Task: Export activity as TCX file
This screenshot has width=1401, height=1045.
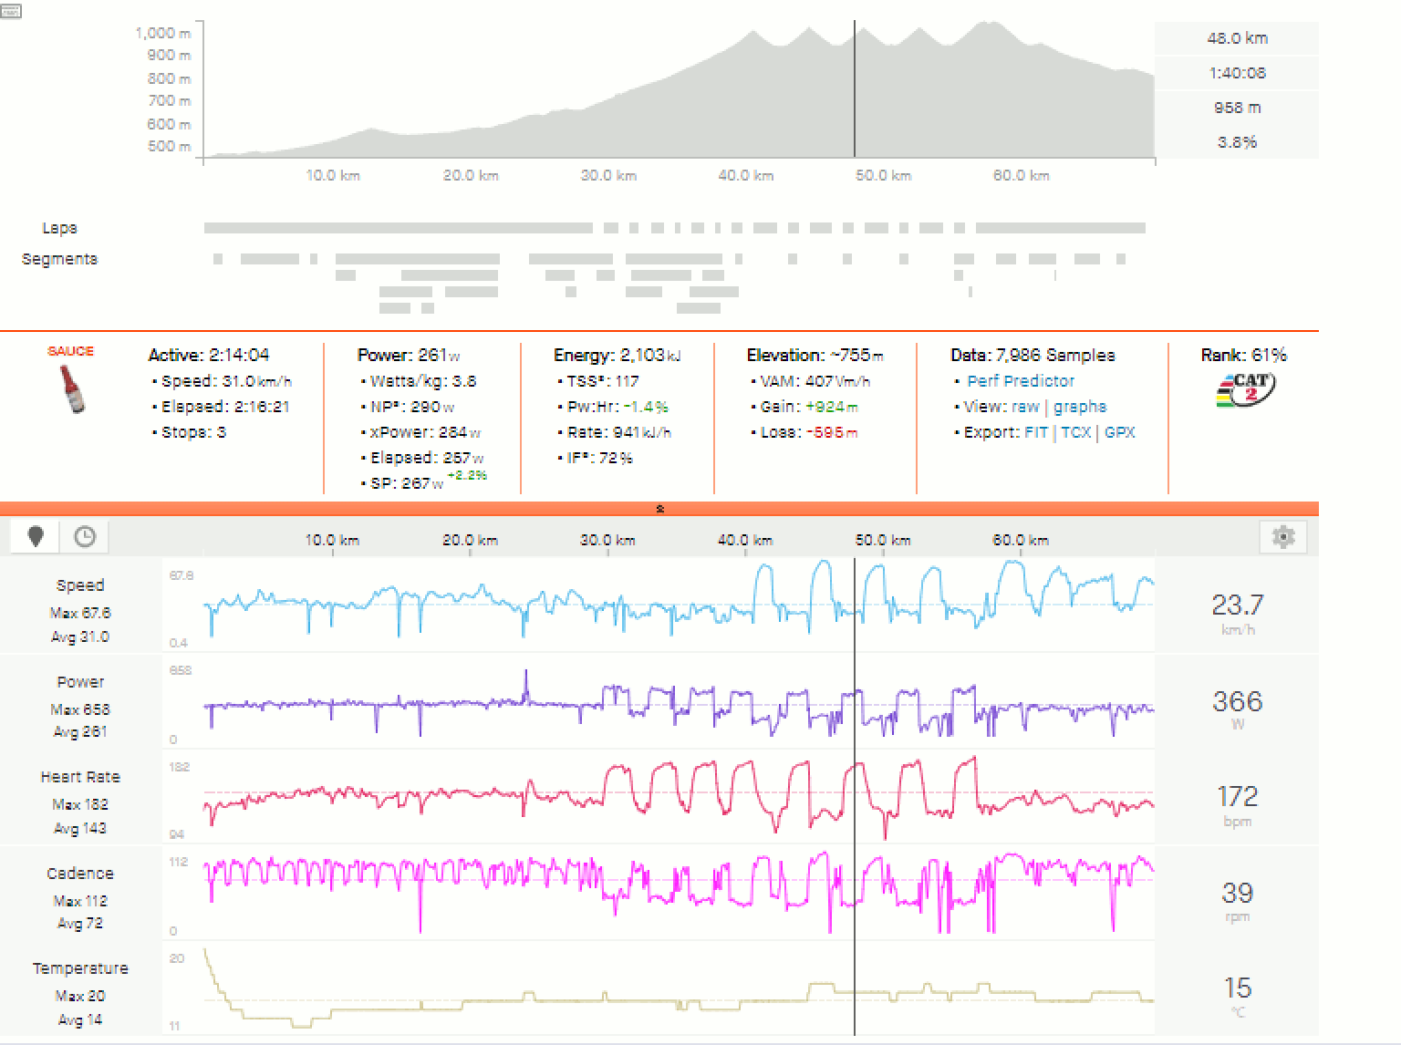Action: (x=1075, y=432)
